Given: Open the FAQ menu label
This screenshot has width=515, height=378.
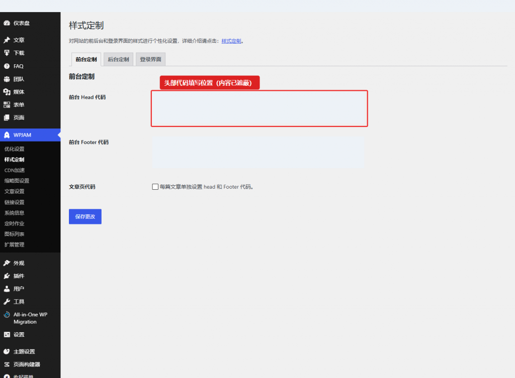Looking at the screenshot, I should (19, 66).
